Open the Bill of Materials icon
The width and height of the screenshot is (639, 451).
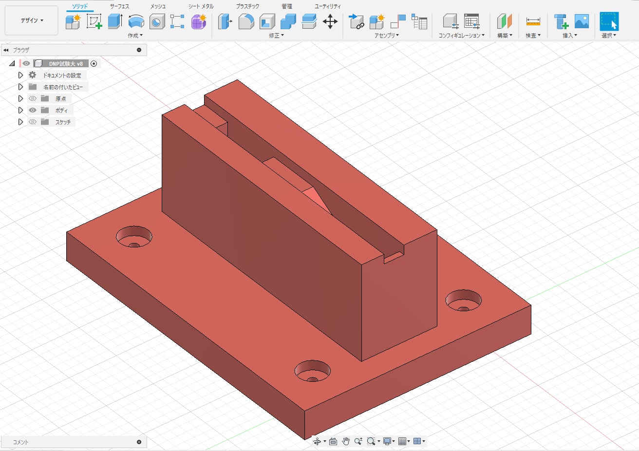pos(419,21)
